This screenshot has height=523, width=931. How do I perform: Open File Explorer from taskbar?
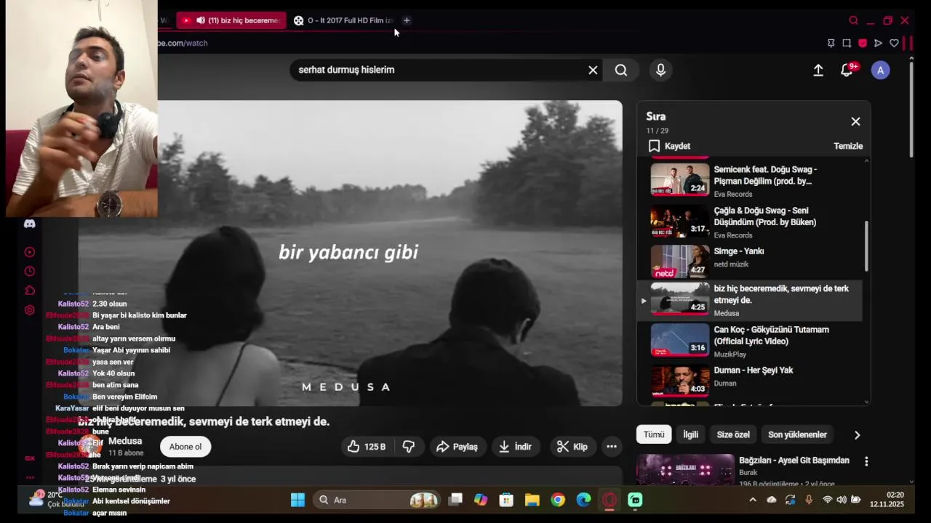(532, 500)
